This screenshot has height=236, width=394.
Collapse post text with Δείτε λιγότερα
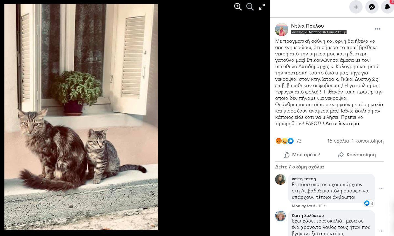pyautogui.click(x=342, y=124)
